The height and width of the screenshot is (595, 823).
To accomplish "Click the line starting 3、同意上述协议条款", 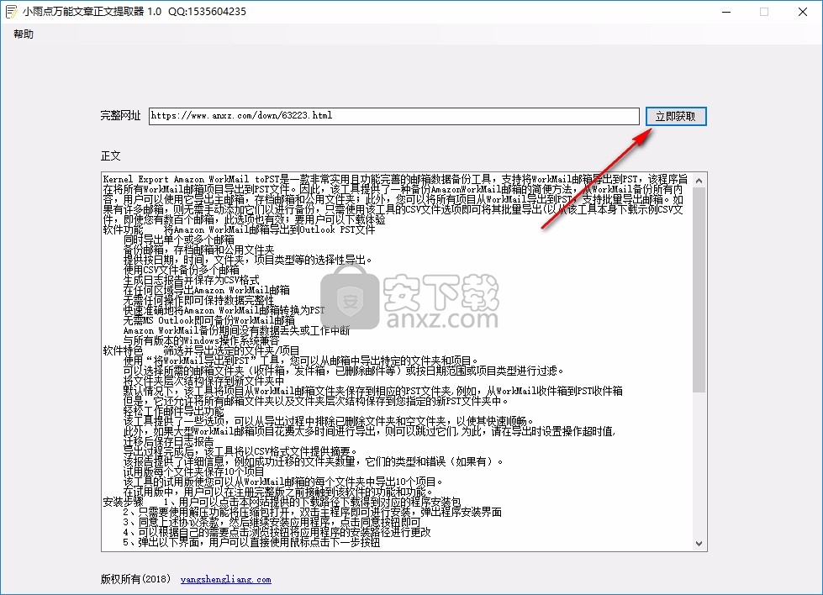I will (272, 522).
